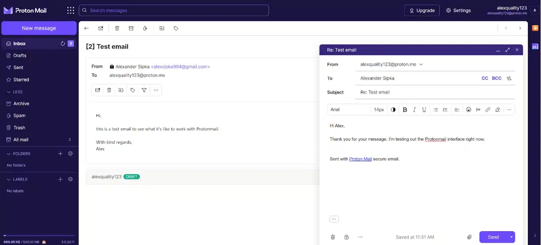
Task: Click the Proton Mail signature link
Action: (360, 159)
